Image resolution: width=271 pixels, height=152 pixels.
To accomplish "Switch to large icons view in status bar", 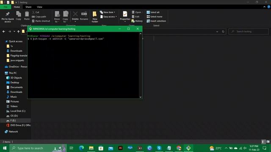I will (268, 142).
